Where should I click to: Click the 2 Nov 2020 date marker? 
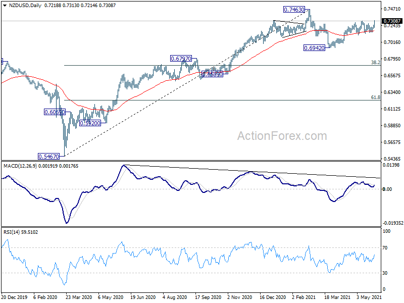(240, 297)
